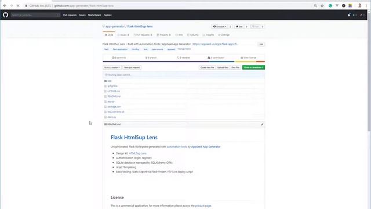Click Marketplace in the top navigation
Image resolution: width=371 pixels, height=209 pixels.
point(94,15)
